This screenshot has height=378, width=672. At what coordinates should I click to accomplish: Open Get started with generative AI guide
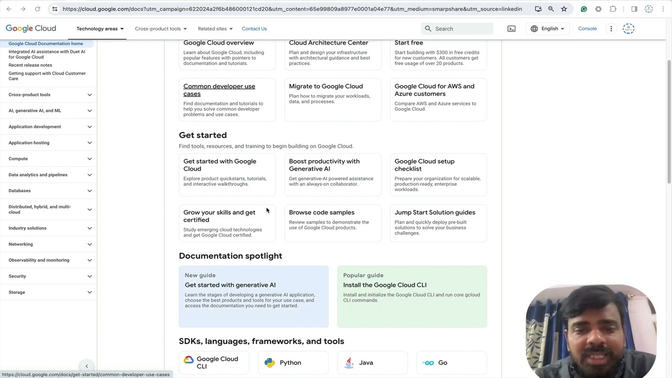254,297
